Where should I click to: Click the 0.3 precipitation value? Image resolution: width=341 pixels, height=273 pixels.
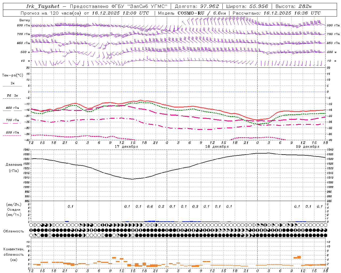click(x=195, y=206)
